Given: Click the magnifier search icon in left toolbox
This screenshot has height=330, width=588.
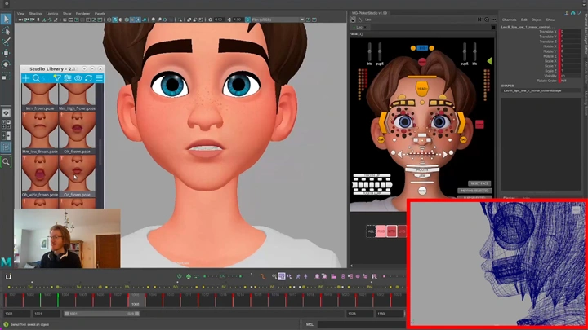Looking at the screenshot, I should (6, 162).
